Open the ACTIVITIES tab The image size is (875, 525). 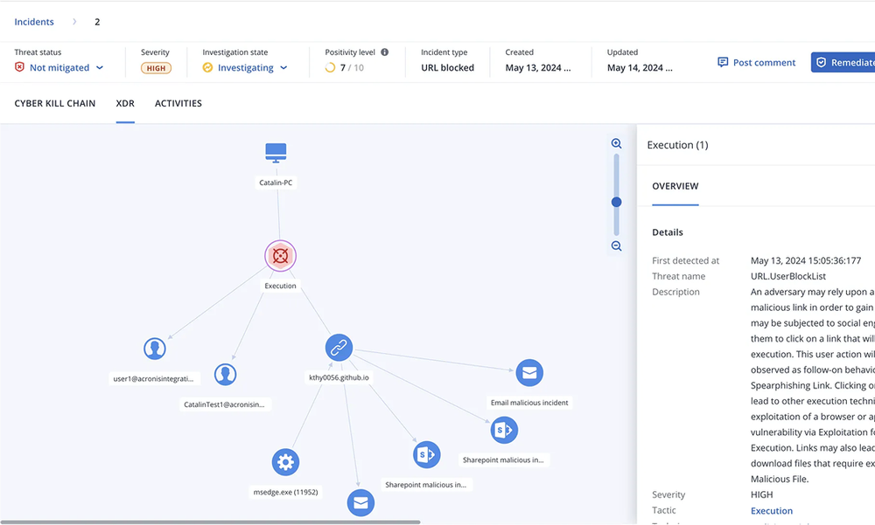coord(178,103)
